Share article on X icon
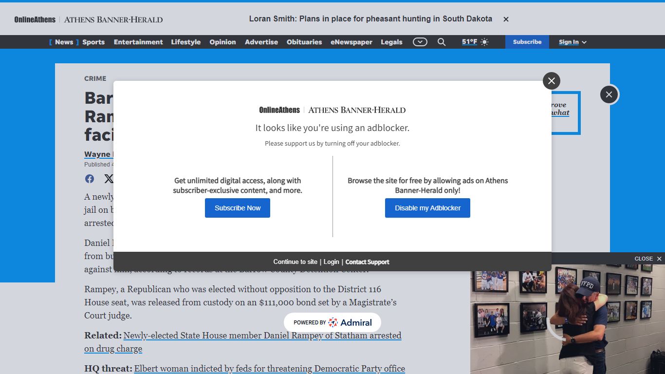This screenshot has height=374, width=665. click(109, 179)
